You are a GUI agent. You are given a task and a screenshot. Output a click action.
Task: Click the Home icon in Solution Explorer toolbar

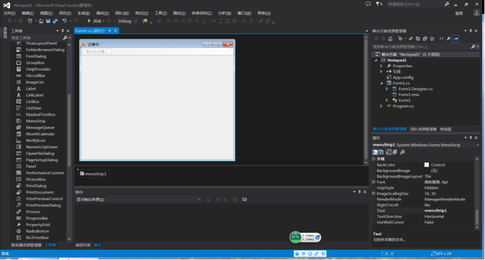391,39
